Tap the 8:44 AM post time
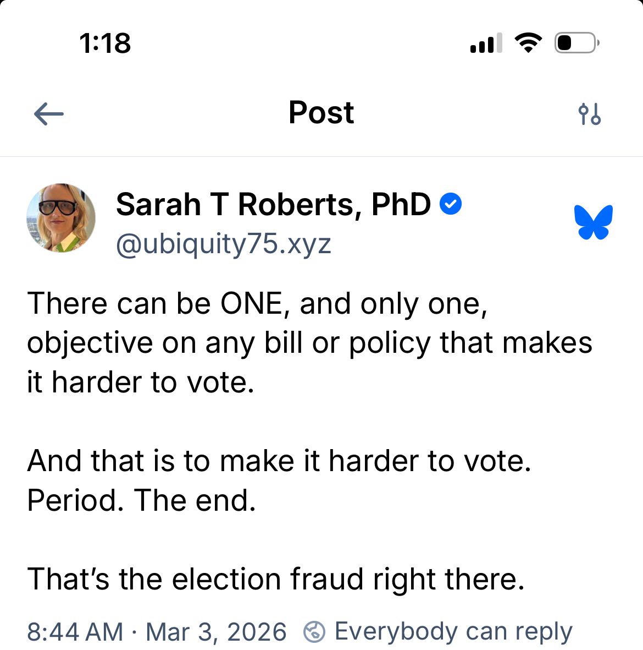The height and width of the screenshot is (650, 643). (x=75, y=632)
